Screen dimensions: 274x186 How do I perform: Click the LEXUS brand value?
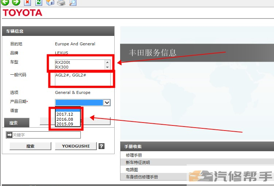pyautogui.click(x=61, y=53)
